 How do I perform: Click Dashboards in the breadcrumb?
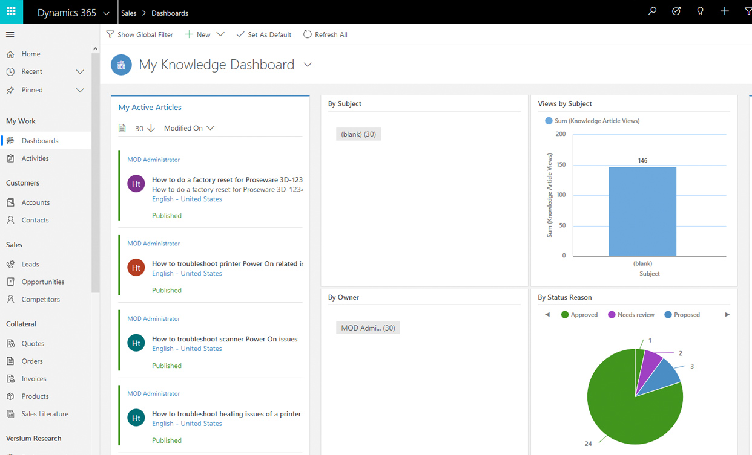click(170, 13)
